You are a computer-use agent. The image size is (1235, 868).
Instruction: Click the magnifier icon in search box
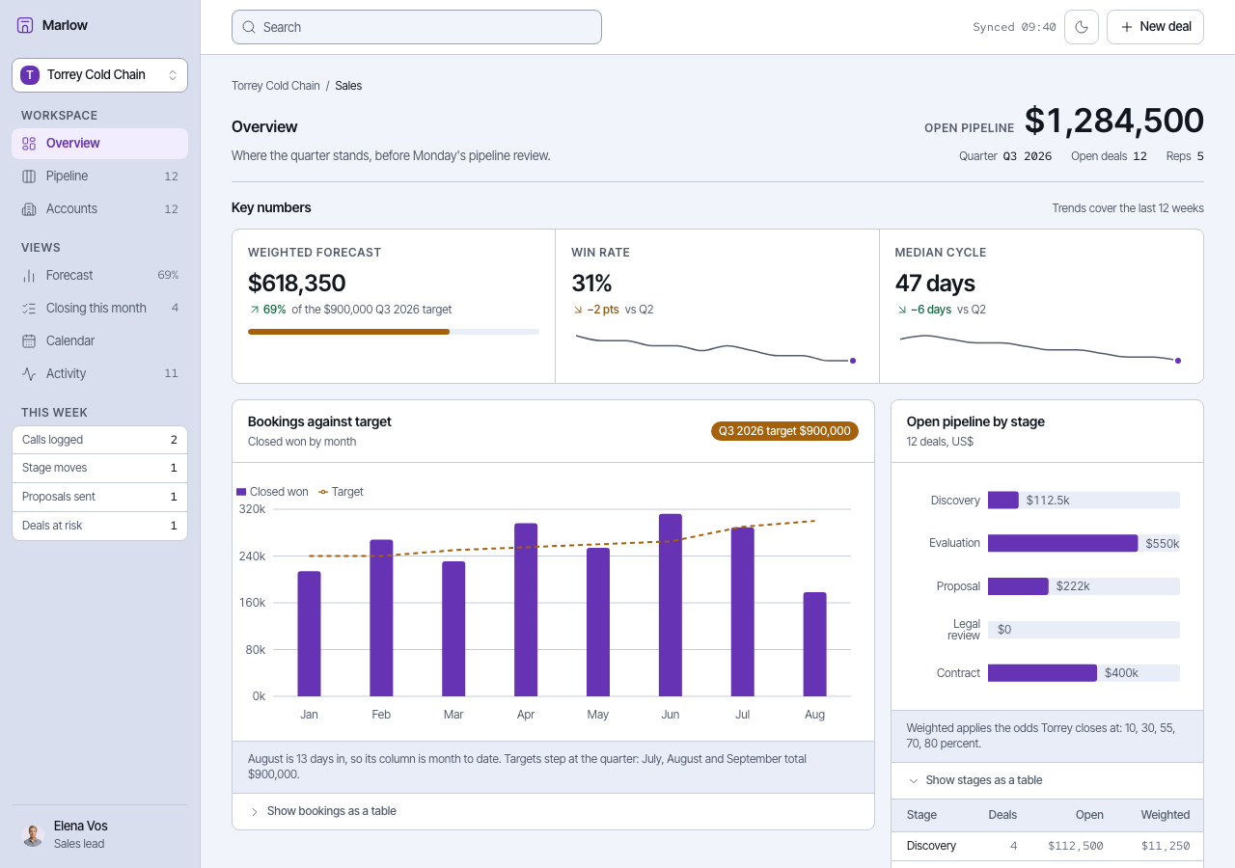[249, 27]
